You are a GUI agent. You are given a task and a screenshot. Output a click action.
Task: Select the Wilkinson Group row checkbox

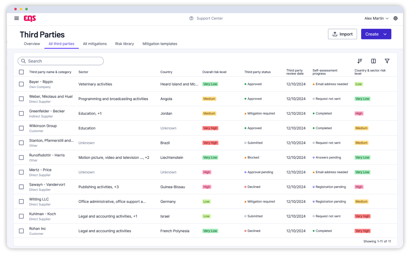tap(21, 128)
